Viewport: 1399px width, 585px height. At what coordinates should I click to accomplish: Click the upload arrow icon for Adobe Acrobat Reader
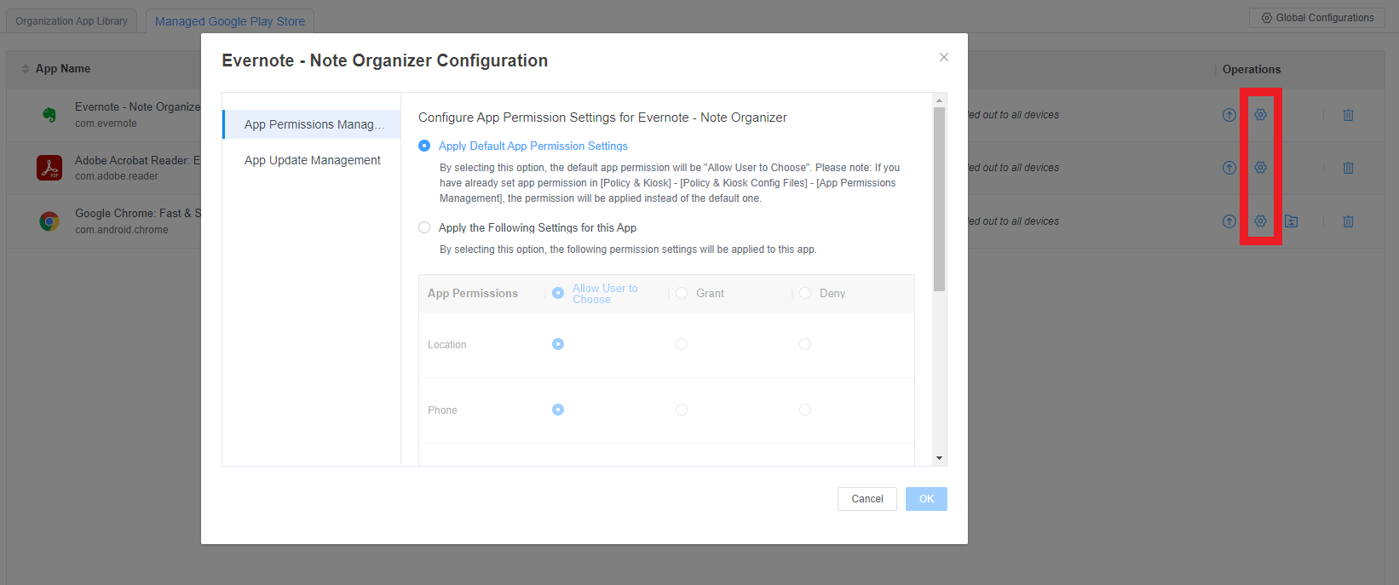coord(1229,168)
